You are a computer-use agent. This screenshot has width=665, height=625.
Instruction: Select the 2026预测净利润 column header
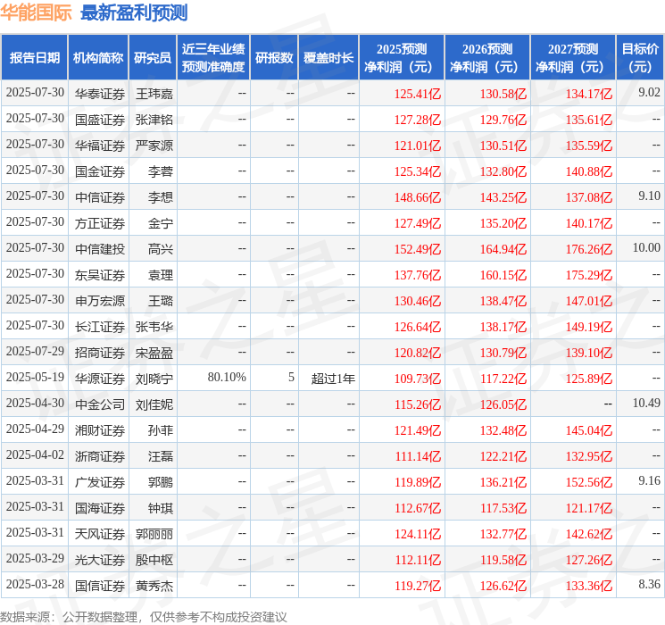(x=487, y=58)
